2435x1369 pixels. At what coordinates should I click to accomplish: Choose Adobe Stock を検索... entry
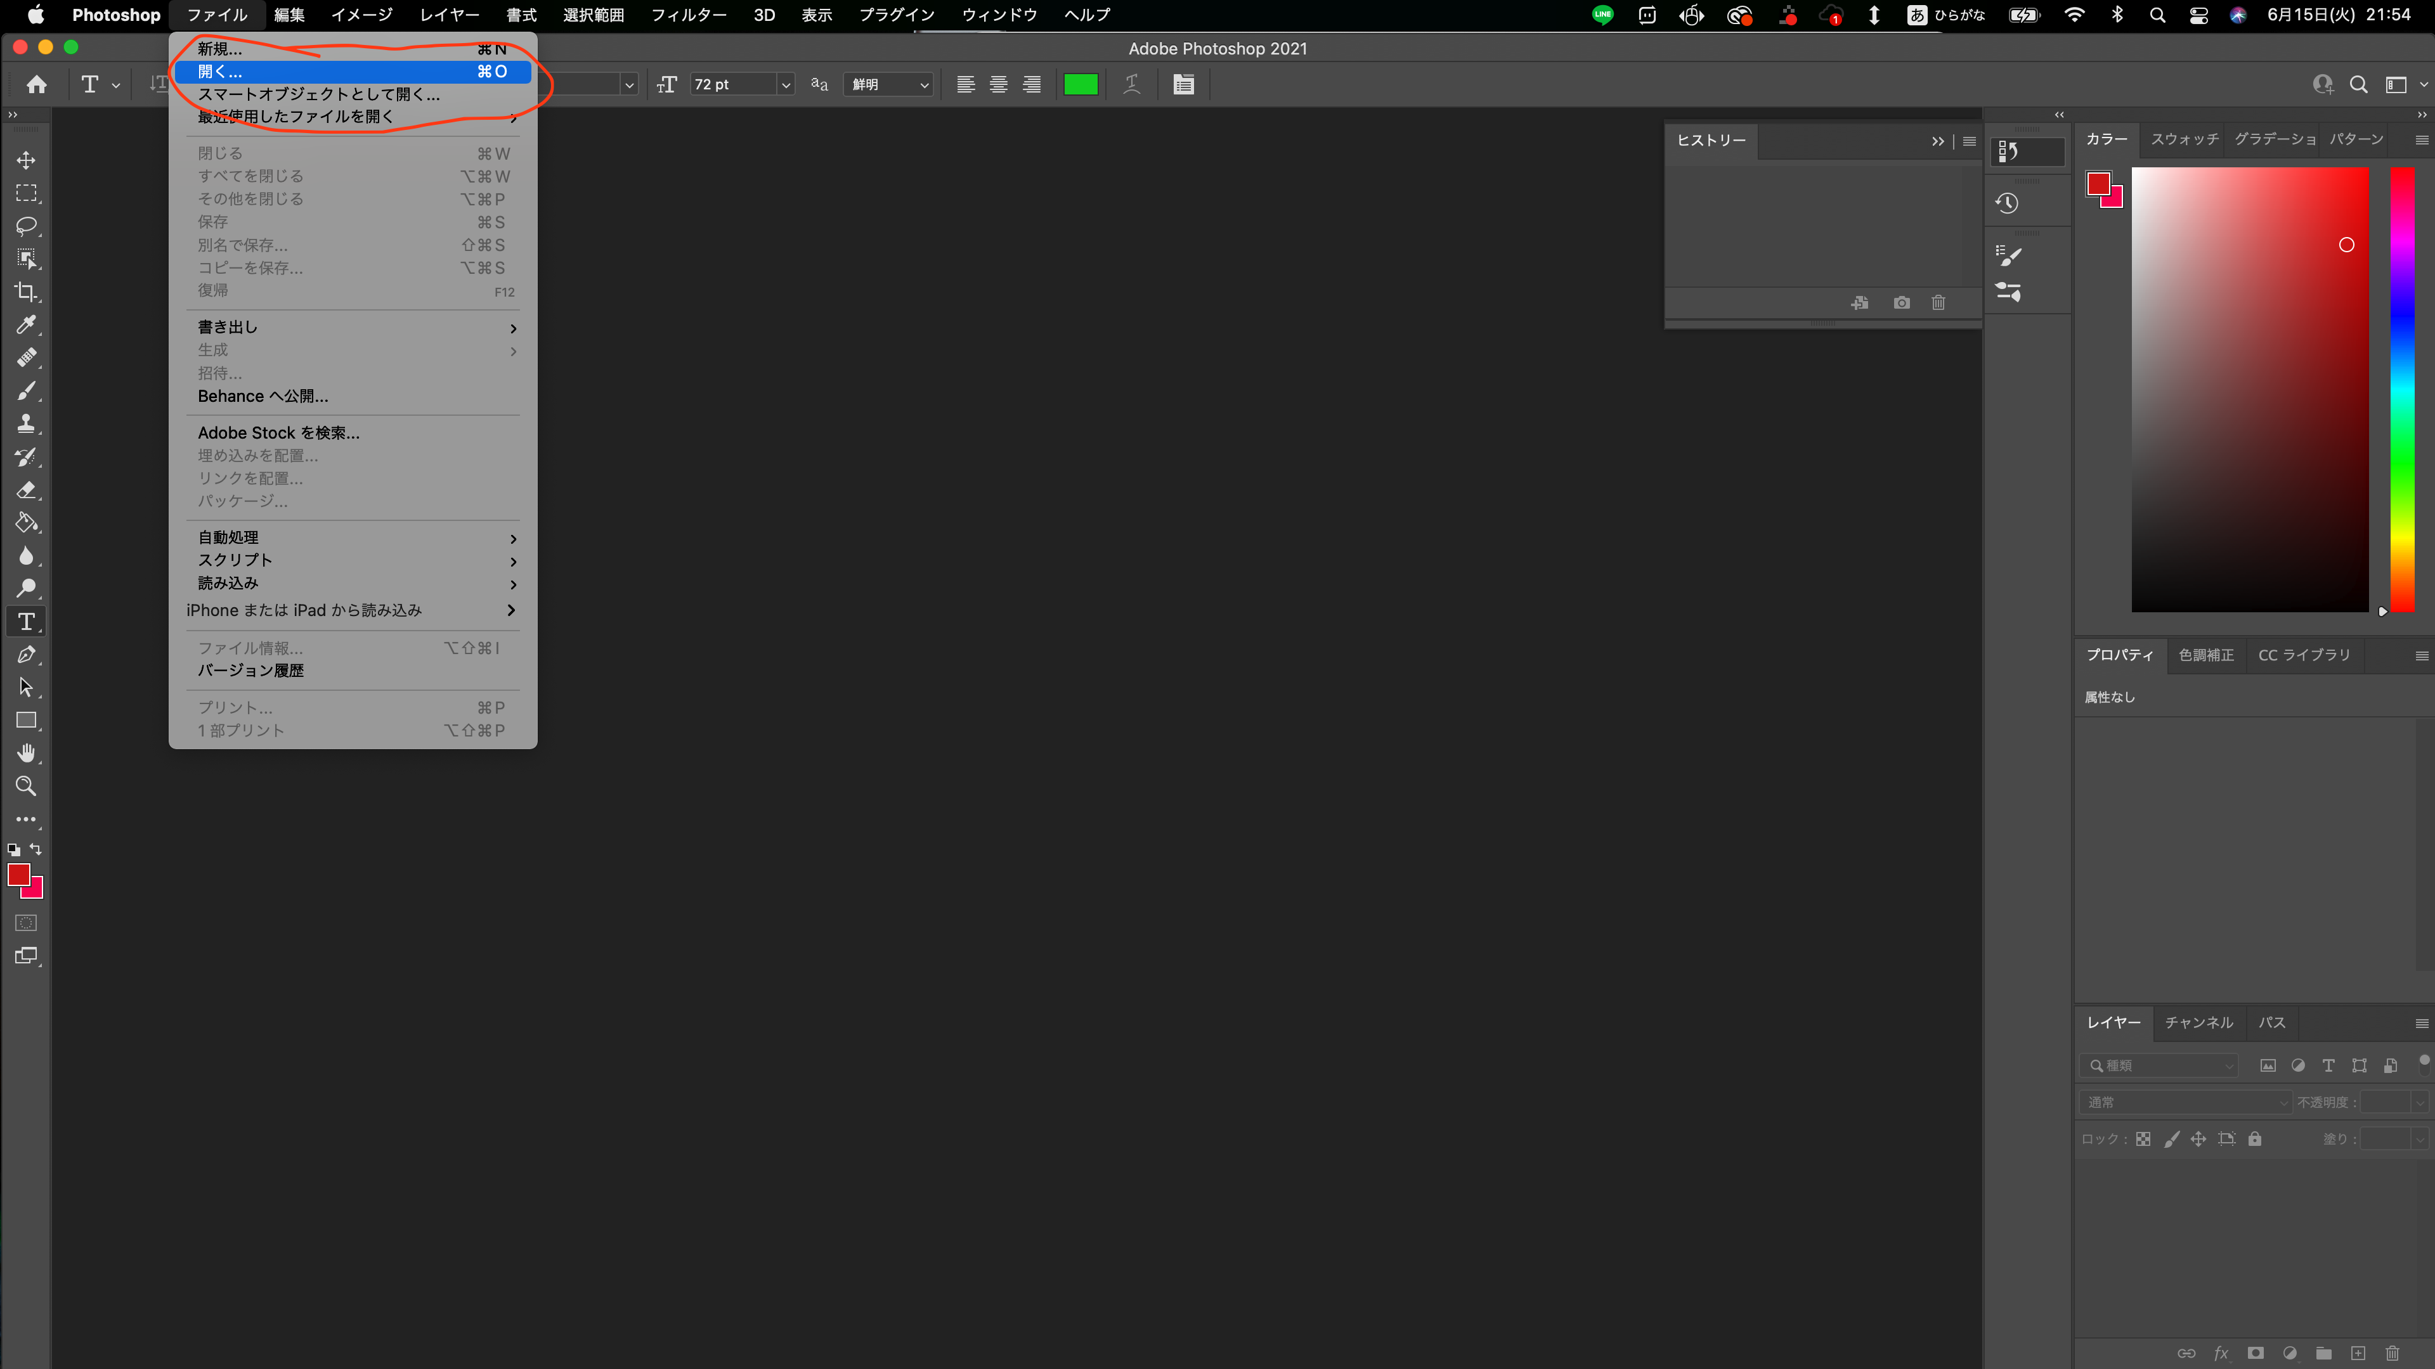(353, 433)
